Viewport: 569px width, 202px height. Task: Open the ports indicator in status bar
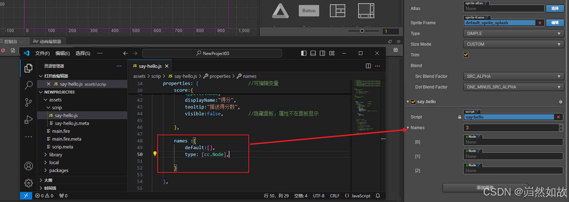pos(63,196)
